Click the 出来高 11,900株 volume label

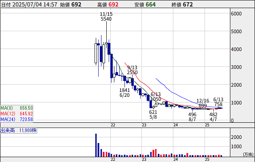pos(18,130)
